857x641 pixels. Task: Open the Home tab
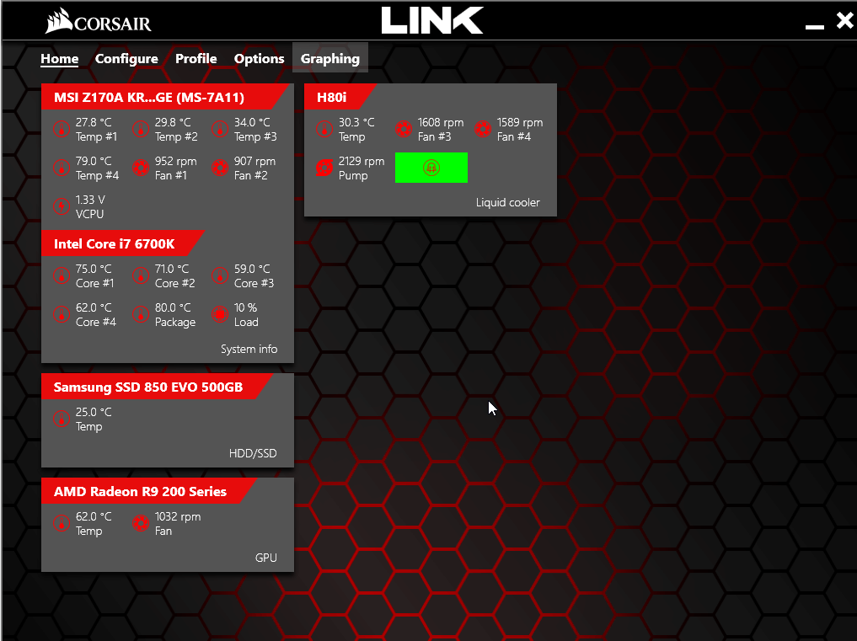tap(60, 58)
